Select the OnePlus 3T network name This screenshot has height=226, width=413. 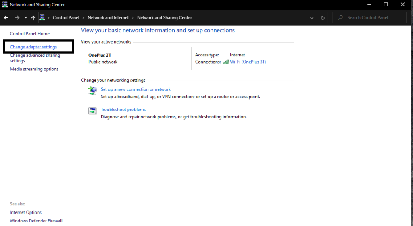click(100, 55)
